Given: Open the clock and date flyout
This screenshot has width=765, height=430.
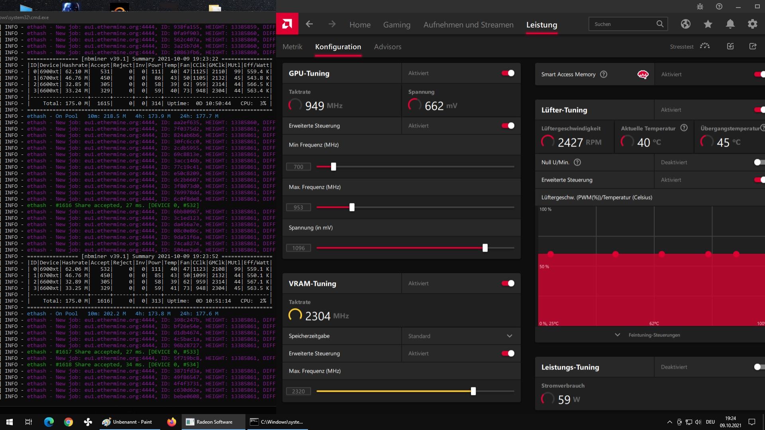Looking at the screenshot, I should tap(730, 422).
